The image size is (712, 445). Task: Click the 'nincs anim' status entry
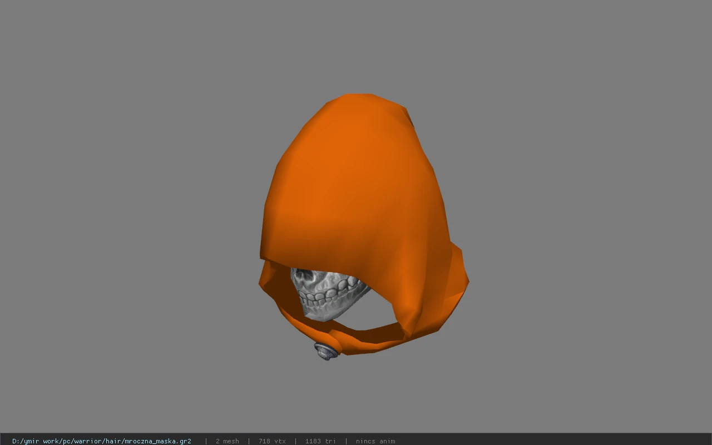[375, 441]
